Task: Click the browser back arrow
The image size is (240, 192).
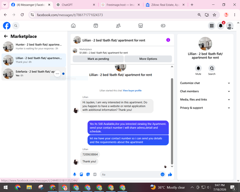Action: (5, 15)
